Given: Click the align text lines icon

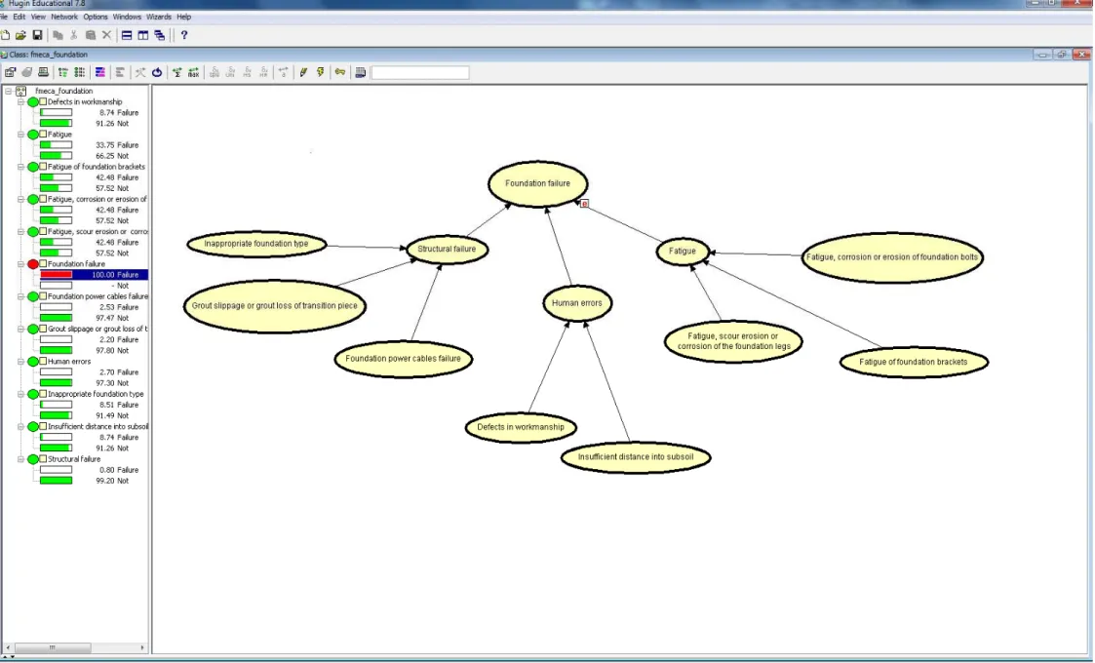Looking at the screenshot, I should pyautogui.click(x=120, y=72).
